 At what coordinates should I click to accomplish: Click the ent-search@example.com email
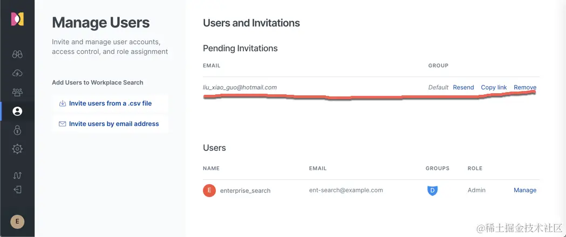346,190
